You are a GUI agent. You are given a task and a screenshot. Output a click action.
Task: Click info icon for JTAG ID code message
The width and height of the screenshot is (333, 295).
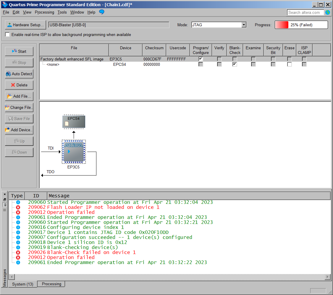(18, 232)
